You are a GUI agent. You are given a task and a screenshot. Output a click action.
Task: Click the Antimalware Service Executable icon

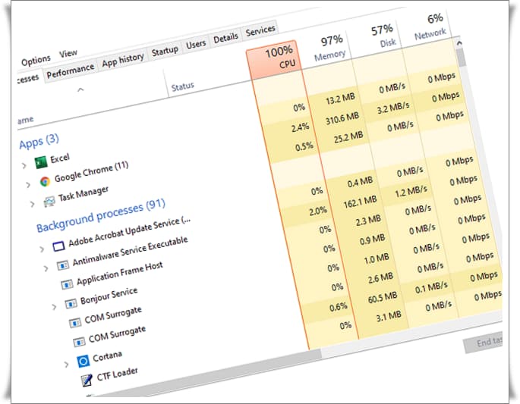click(x=63, y=265)
